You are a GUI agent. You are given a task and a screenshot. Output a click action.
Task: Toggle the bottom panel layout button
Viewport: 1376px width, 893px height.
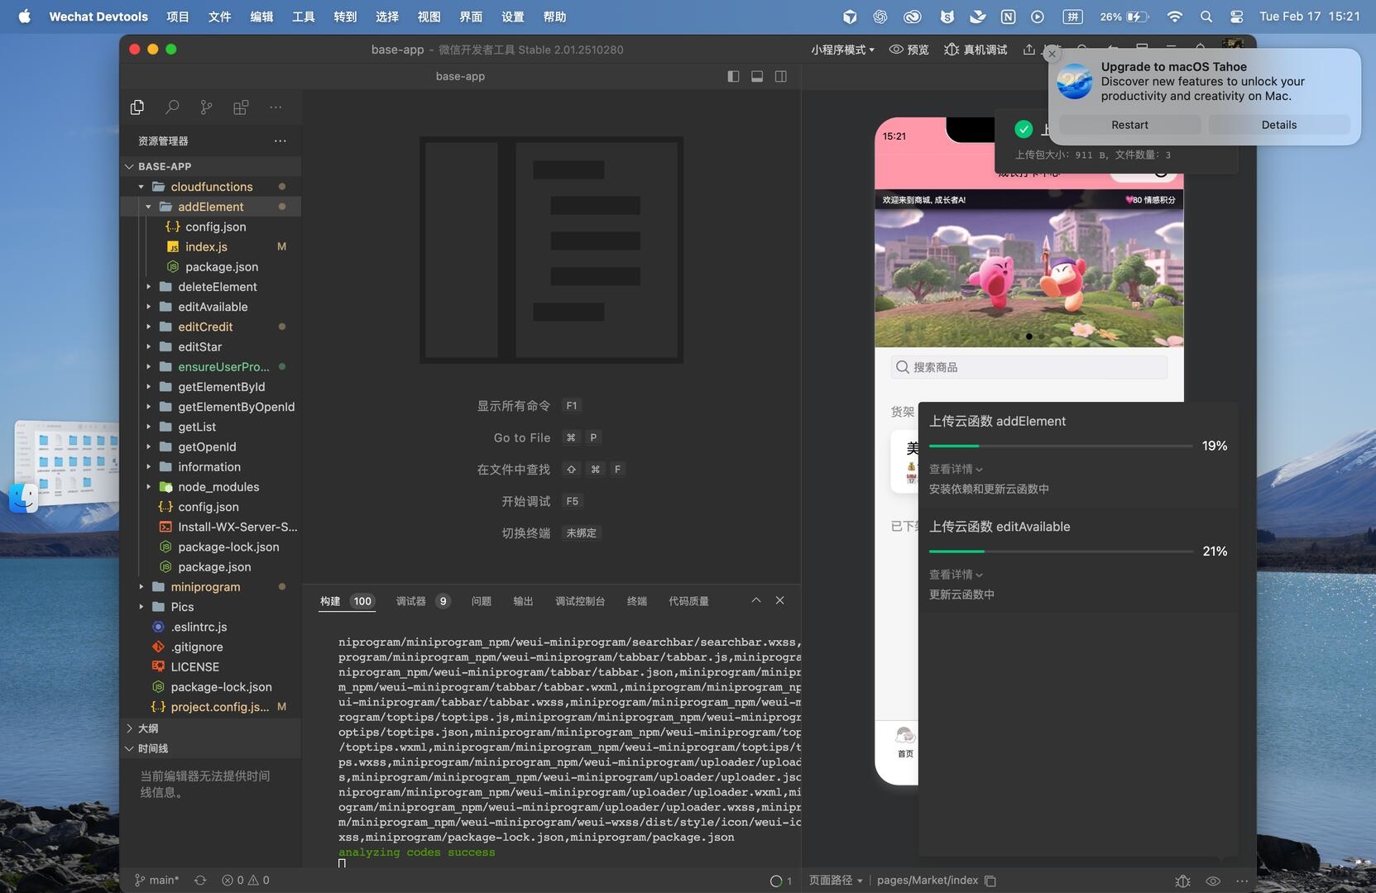[x=757, y=76]
